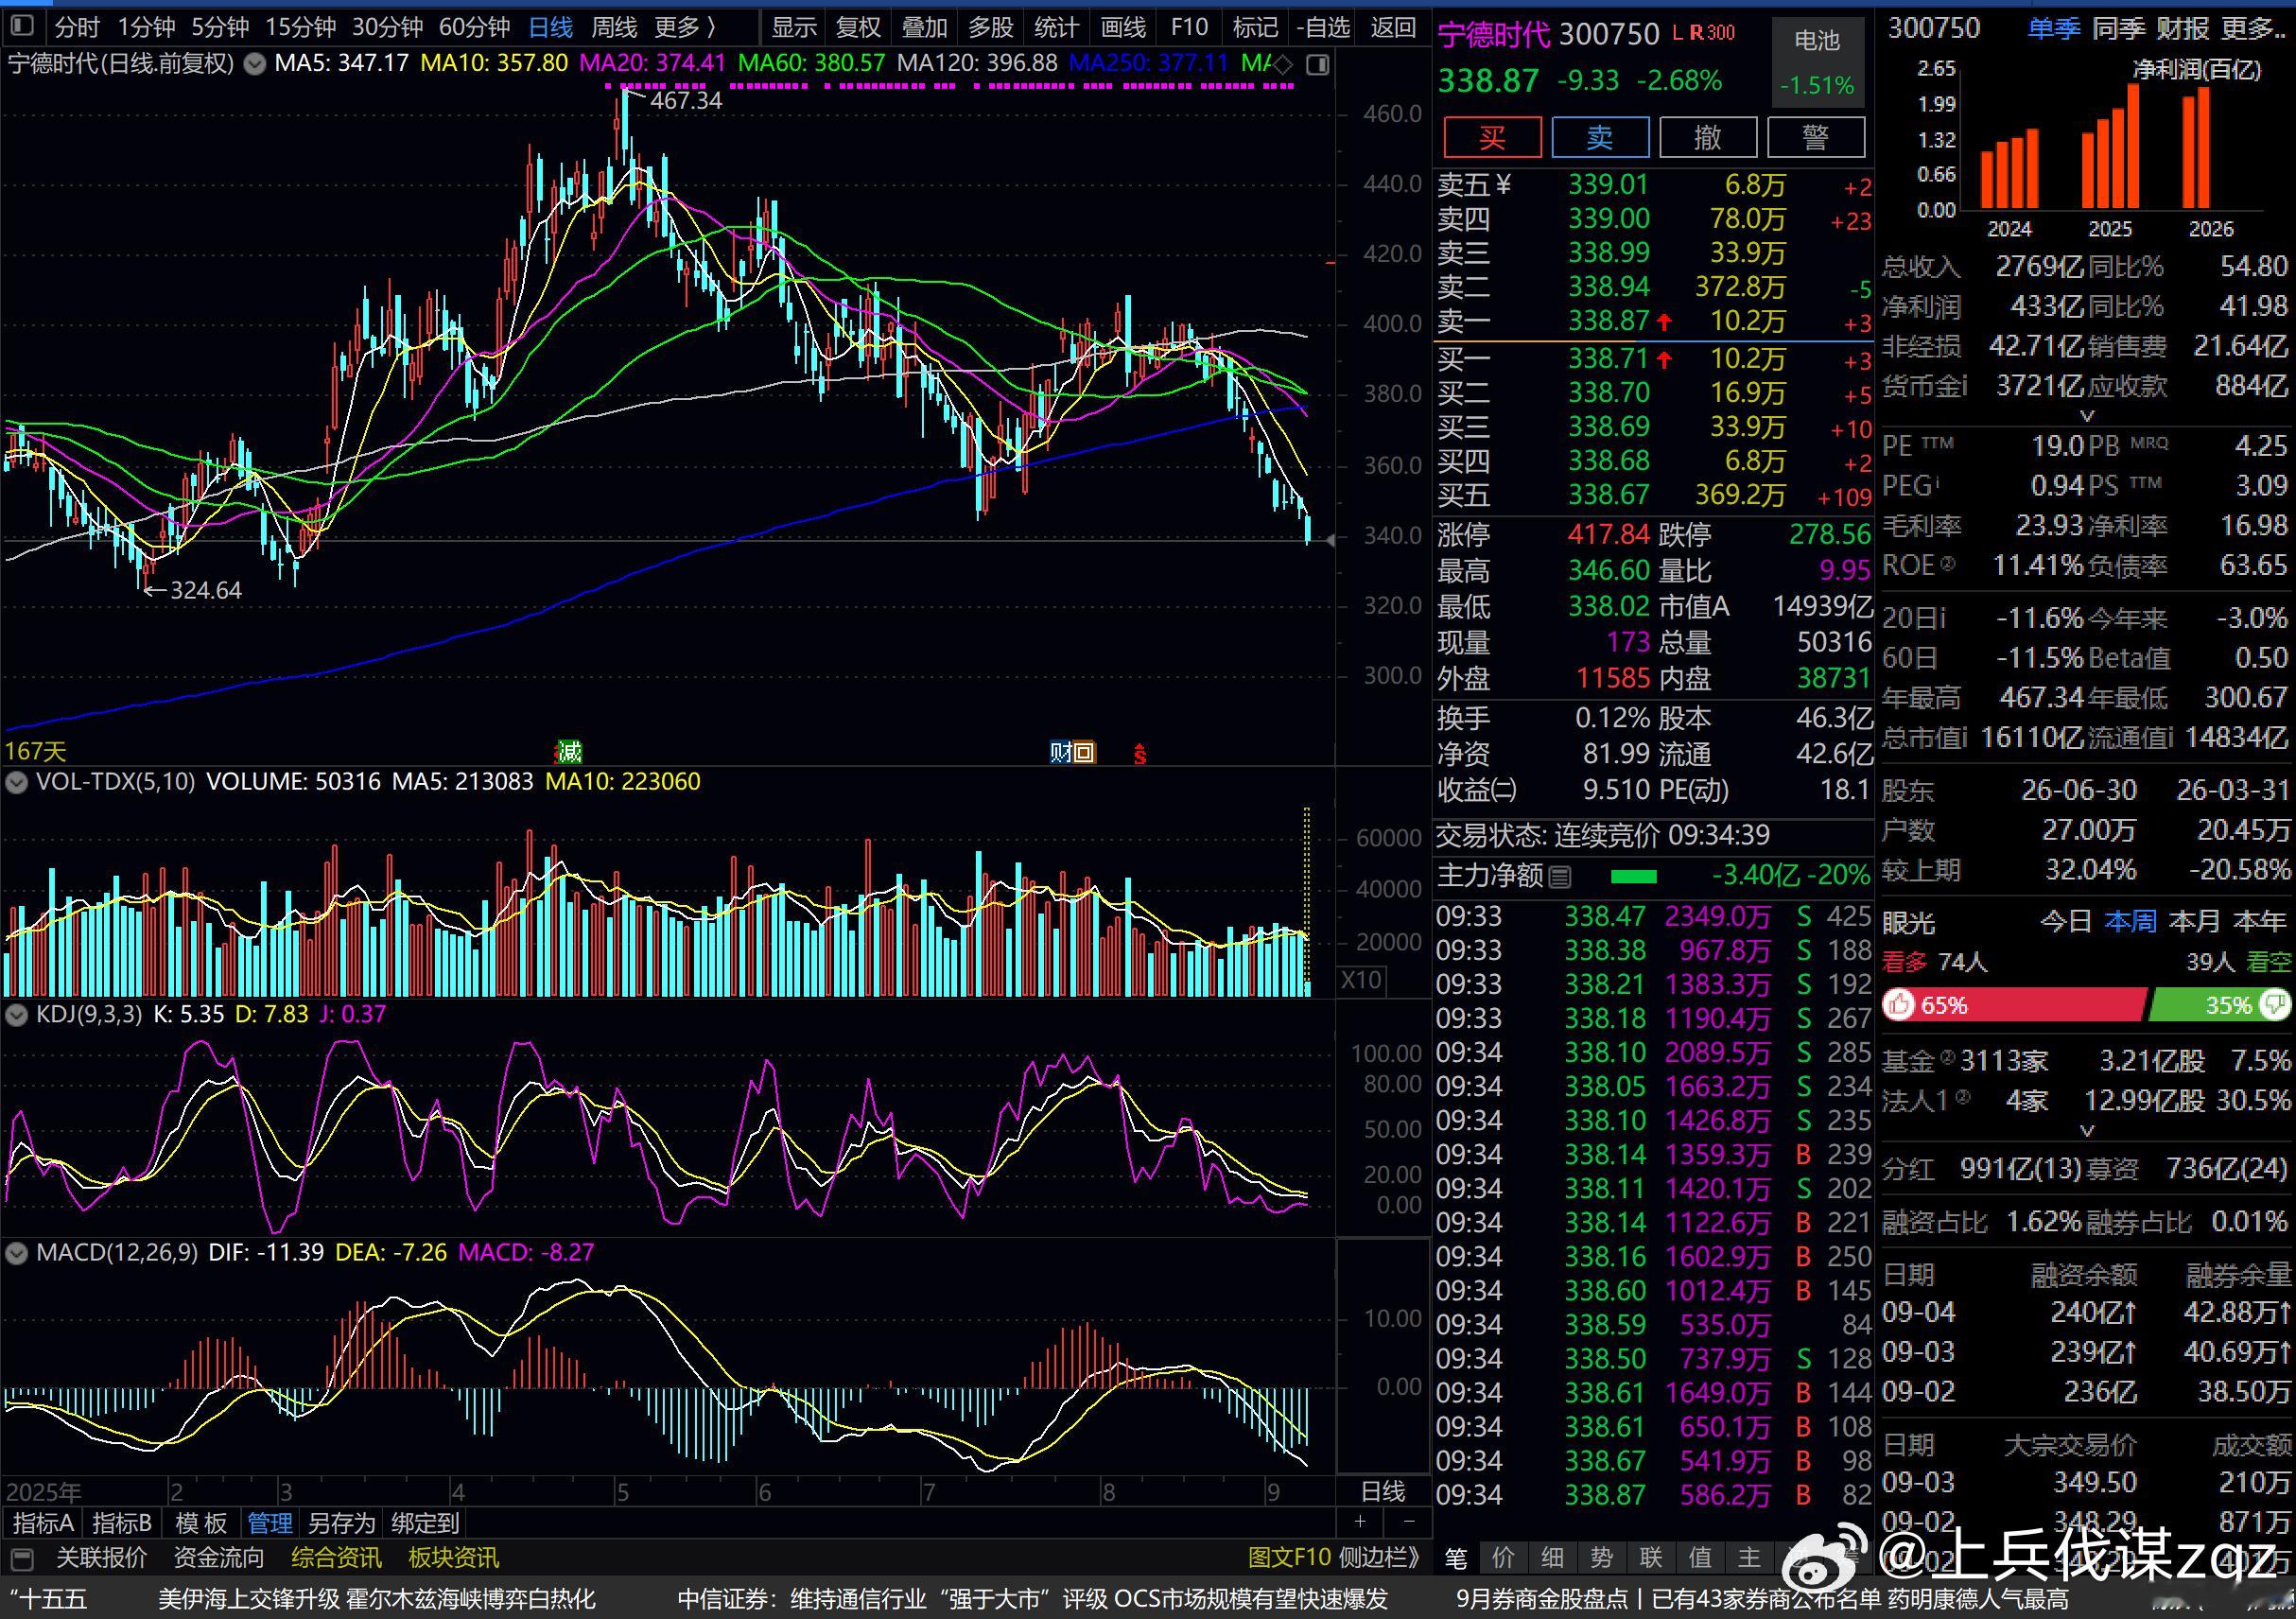Click the info icon beside ROE

[x=1947, y=564]
